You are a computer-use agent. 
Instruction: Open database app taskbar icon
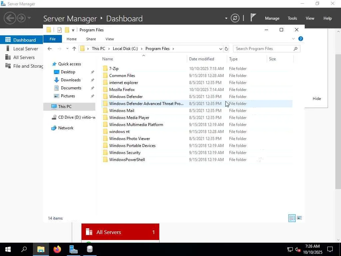click(90, 249)
